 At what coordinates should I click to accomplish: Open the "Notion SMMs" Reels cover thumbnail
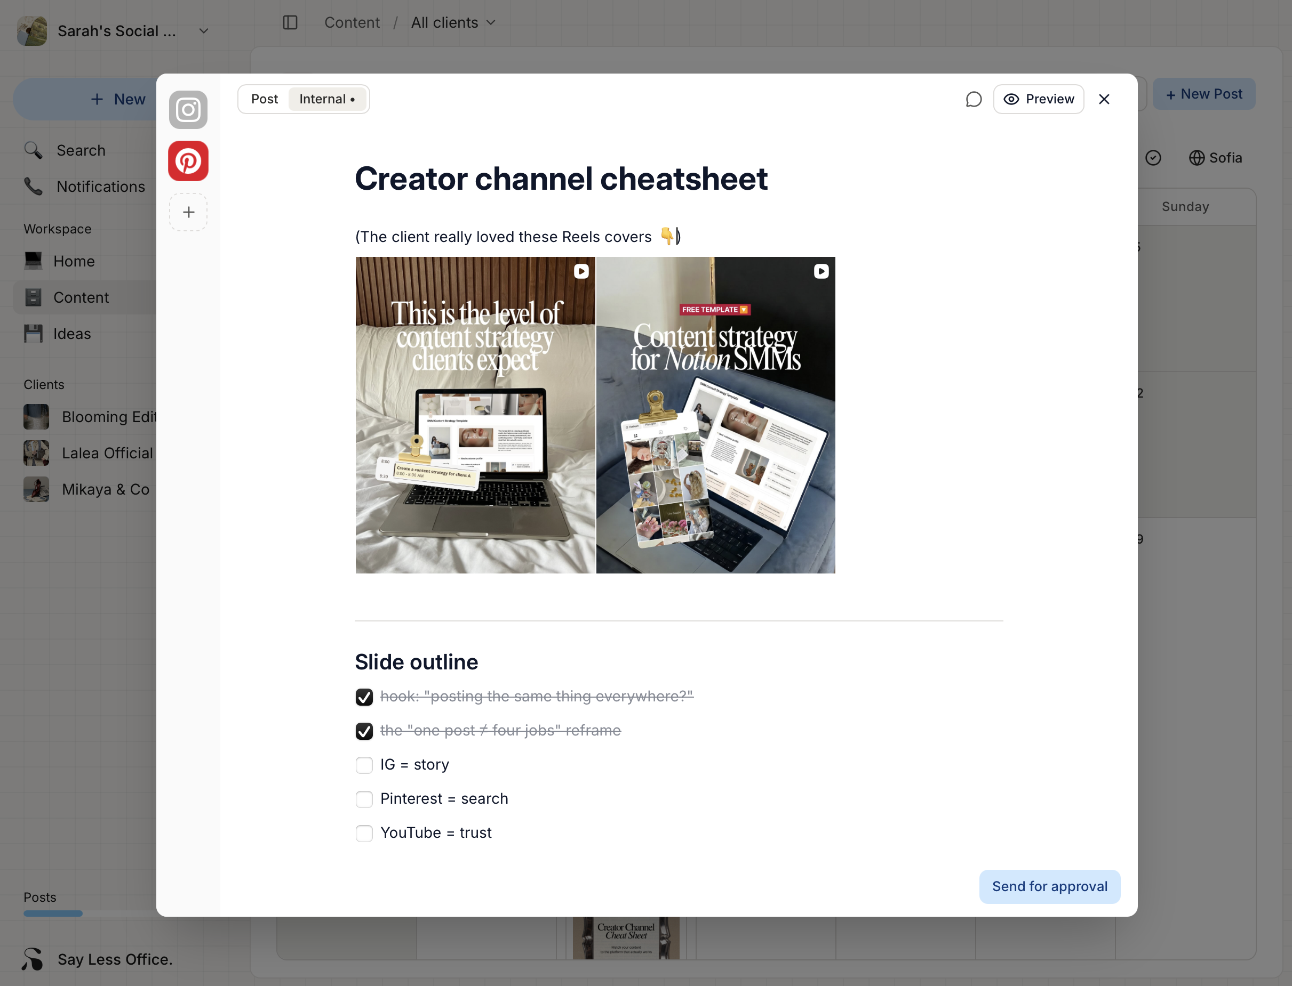pos(715,415)
